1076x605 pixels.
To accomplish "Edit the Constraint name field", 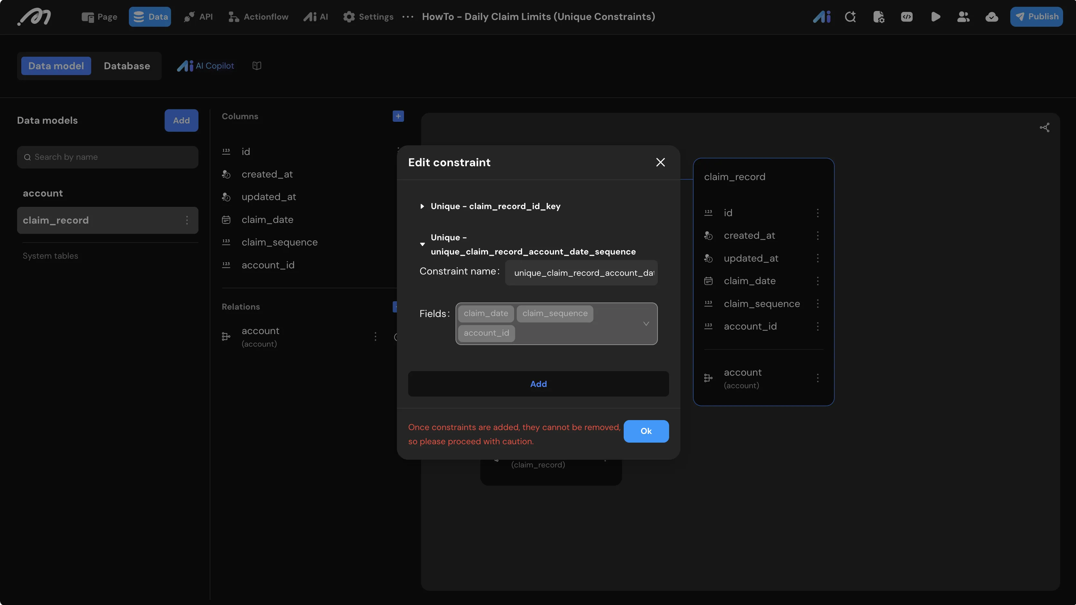I will coord(581,273).
